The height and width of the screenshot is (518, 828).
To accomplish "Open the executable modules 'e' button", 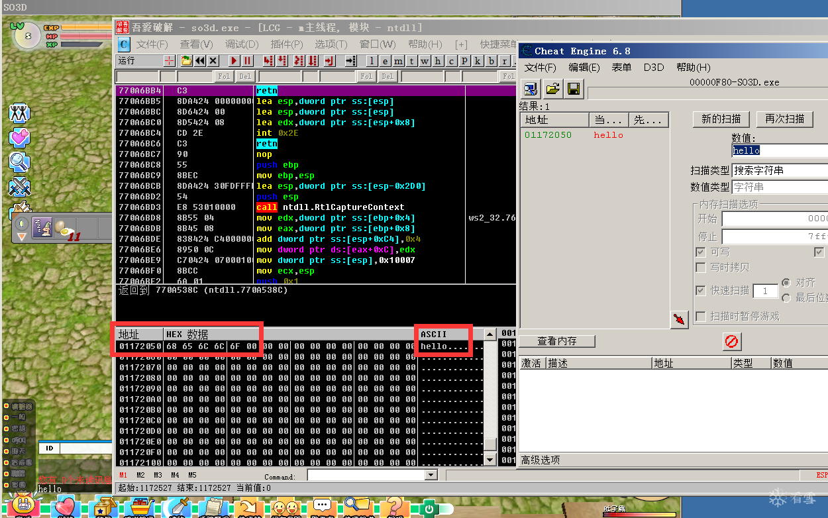I will (x=385, y=60).
